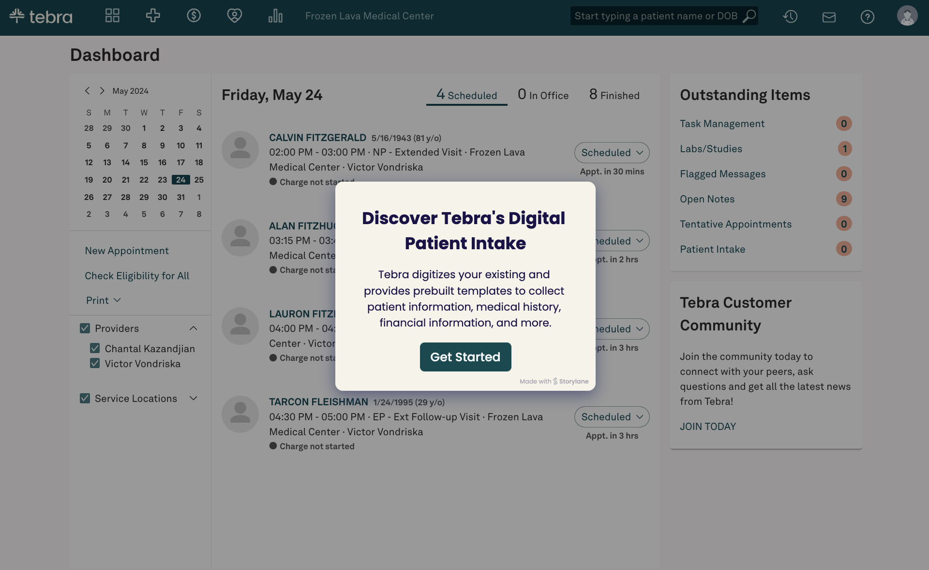Select May 20 in the calendar

(x=107, y=180)
